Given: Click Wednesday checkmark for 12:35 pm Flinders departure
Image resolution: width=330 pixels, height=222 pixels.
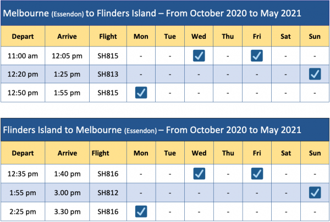Looking at the screenshot, I should [x=200, y=174].
